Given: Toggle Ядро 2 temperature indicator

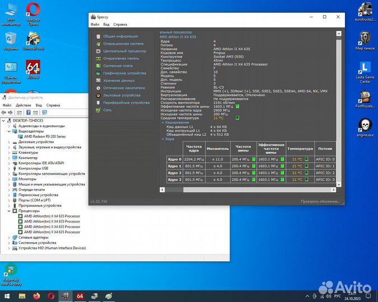Looking at the screenshot, I should coord(306,173).
